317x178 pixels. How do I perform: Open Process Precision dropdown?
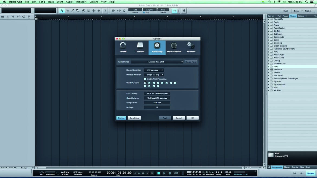click(x=154, y=75)
